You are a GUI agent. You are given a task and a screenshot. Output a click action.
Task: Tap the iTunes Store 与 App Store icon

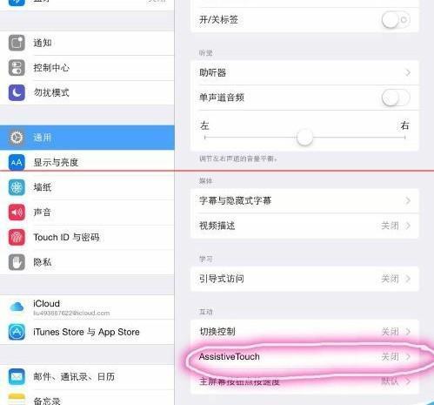point(17,332)
